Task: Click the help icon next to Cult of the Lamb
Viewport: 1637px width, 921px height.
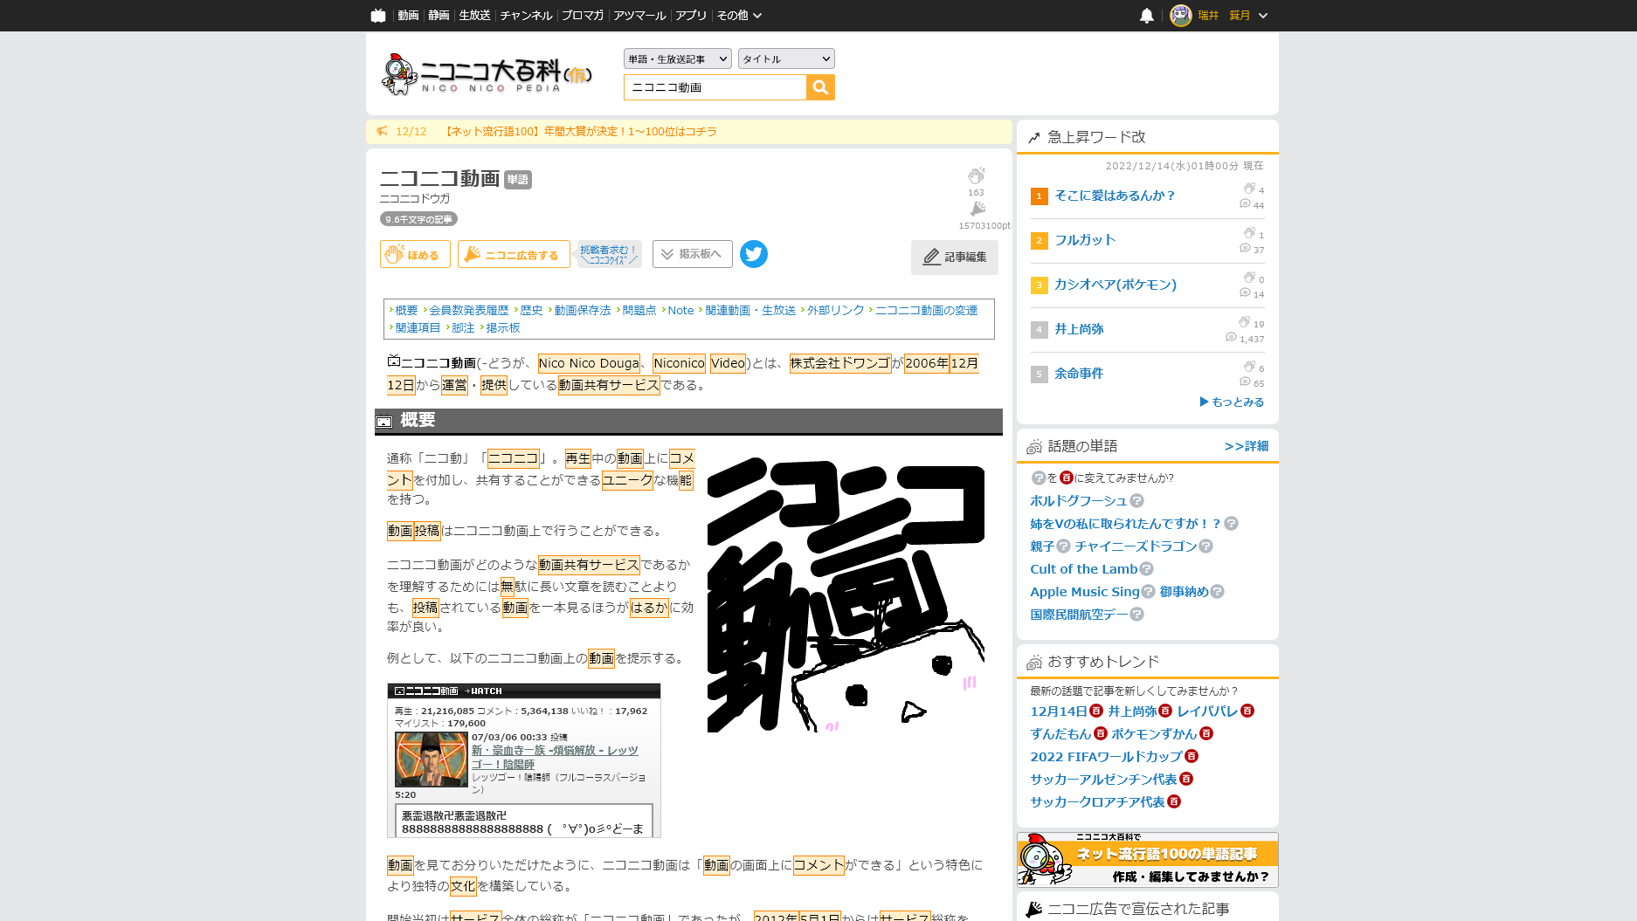Action: click(x=1147, y=569)
